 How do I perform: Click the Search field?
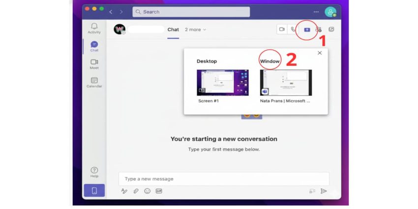(x=191, y=12)
